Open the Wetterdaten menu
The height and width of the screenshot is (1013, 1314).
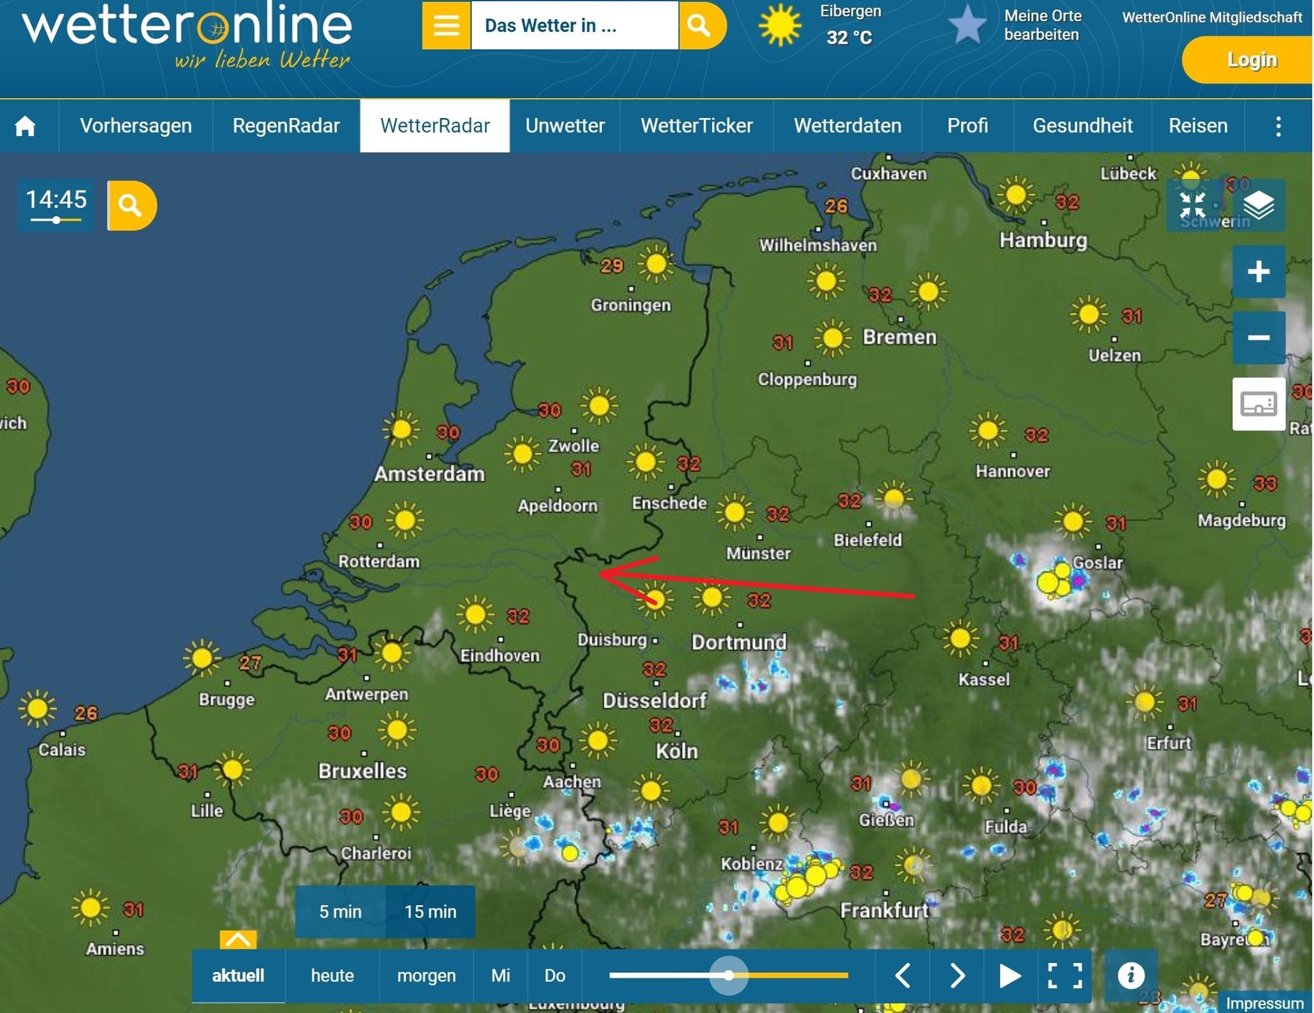[848, 126]
